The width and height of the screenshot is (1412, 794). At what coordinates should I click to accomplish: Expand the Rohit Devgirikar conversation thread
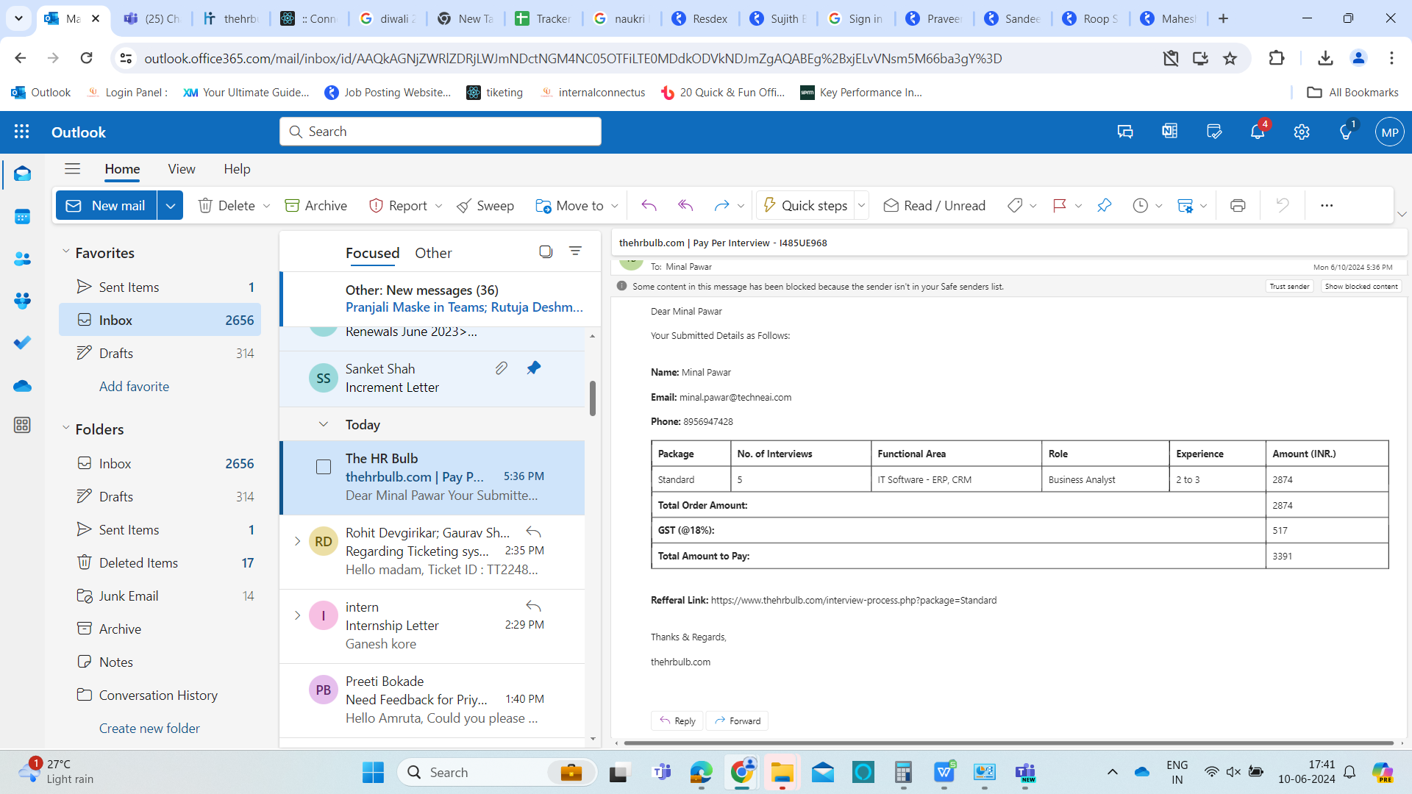[297, 541]
